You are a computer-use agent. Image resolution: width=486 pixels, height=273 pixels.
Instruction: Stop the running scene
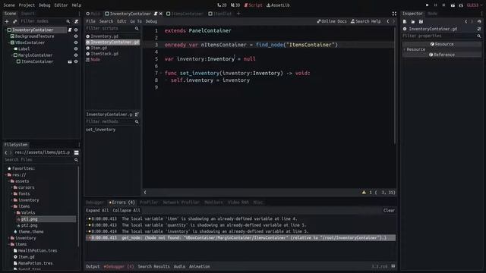443,5
